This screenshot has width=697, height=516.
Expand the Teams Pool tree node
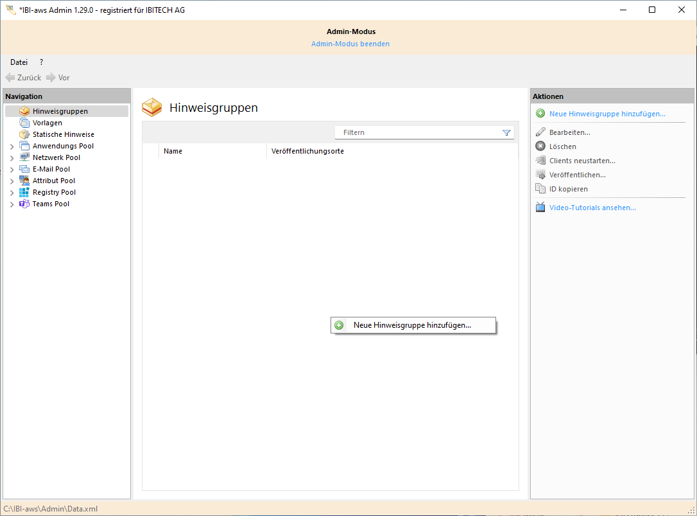click(12, 204)
